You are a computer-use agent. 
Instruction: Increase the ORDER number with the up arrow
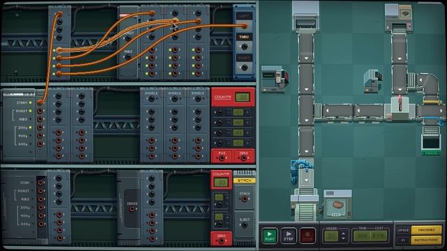(343, 234)
